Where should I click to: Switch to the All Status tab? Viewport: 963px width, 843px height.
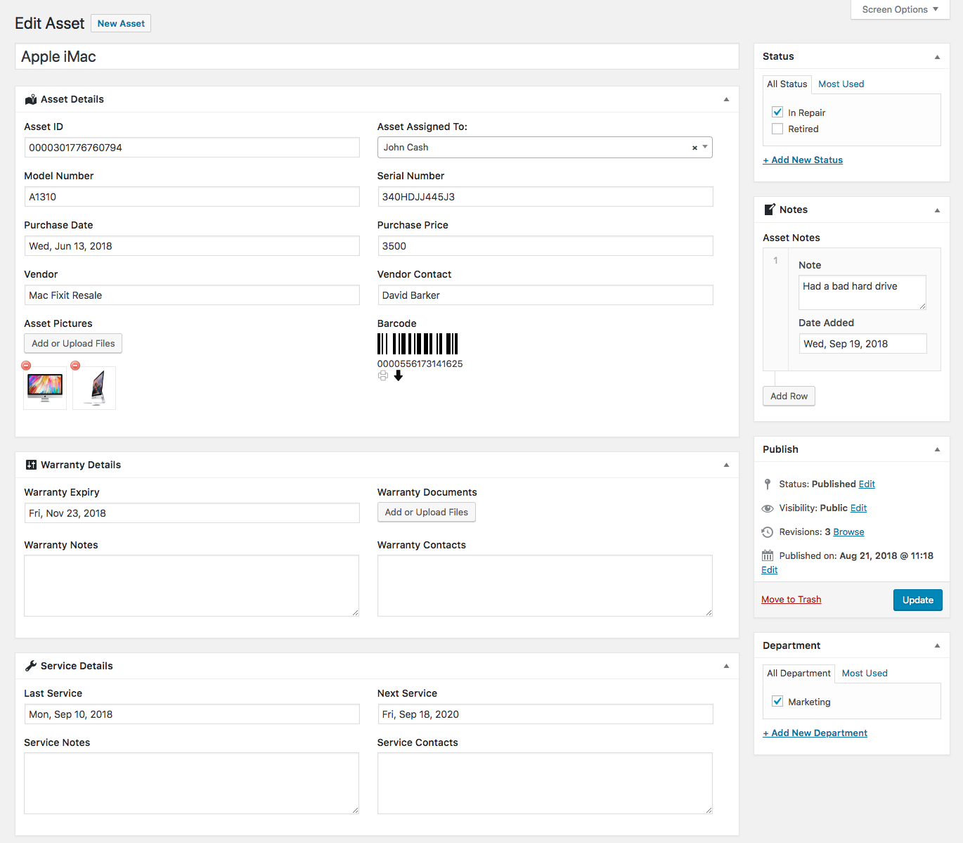point(787,84)
